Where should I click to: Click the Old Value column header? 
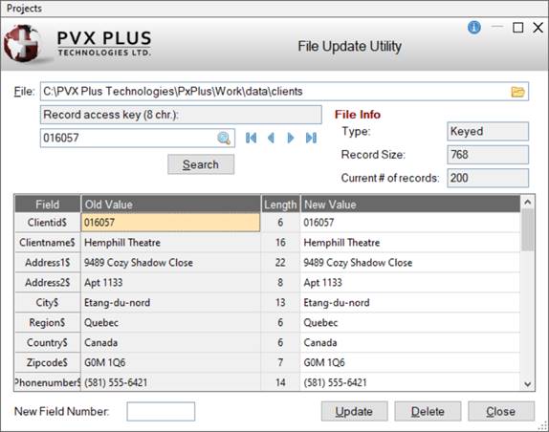pyautogui.click(x=171, y=205)
